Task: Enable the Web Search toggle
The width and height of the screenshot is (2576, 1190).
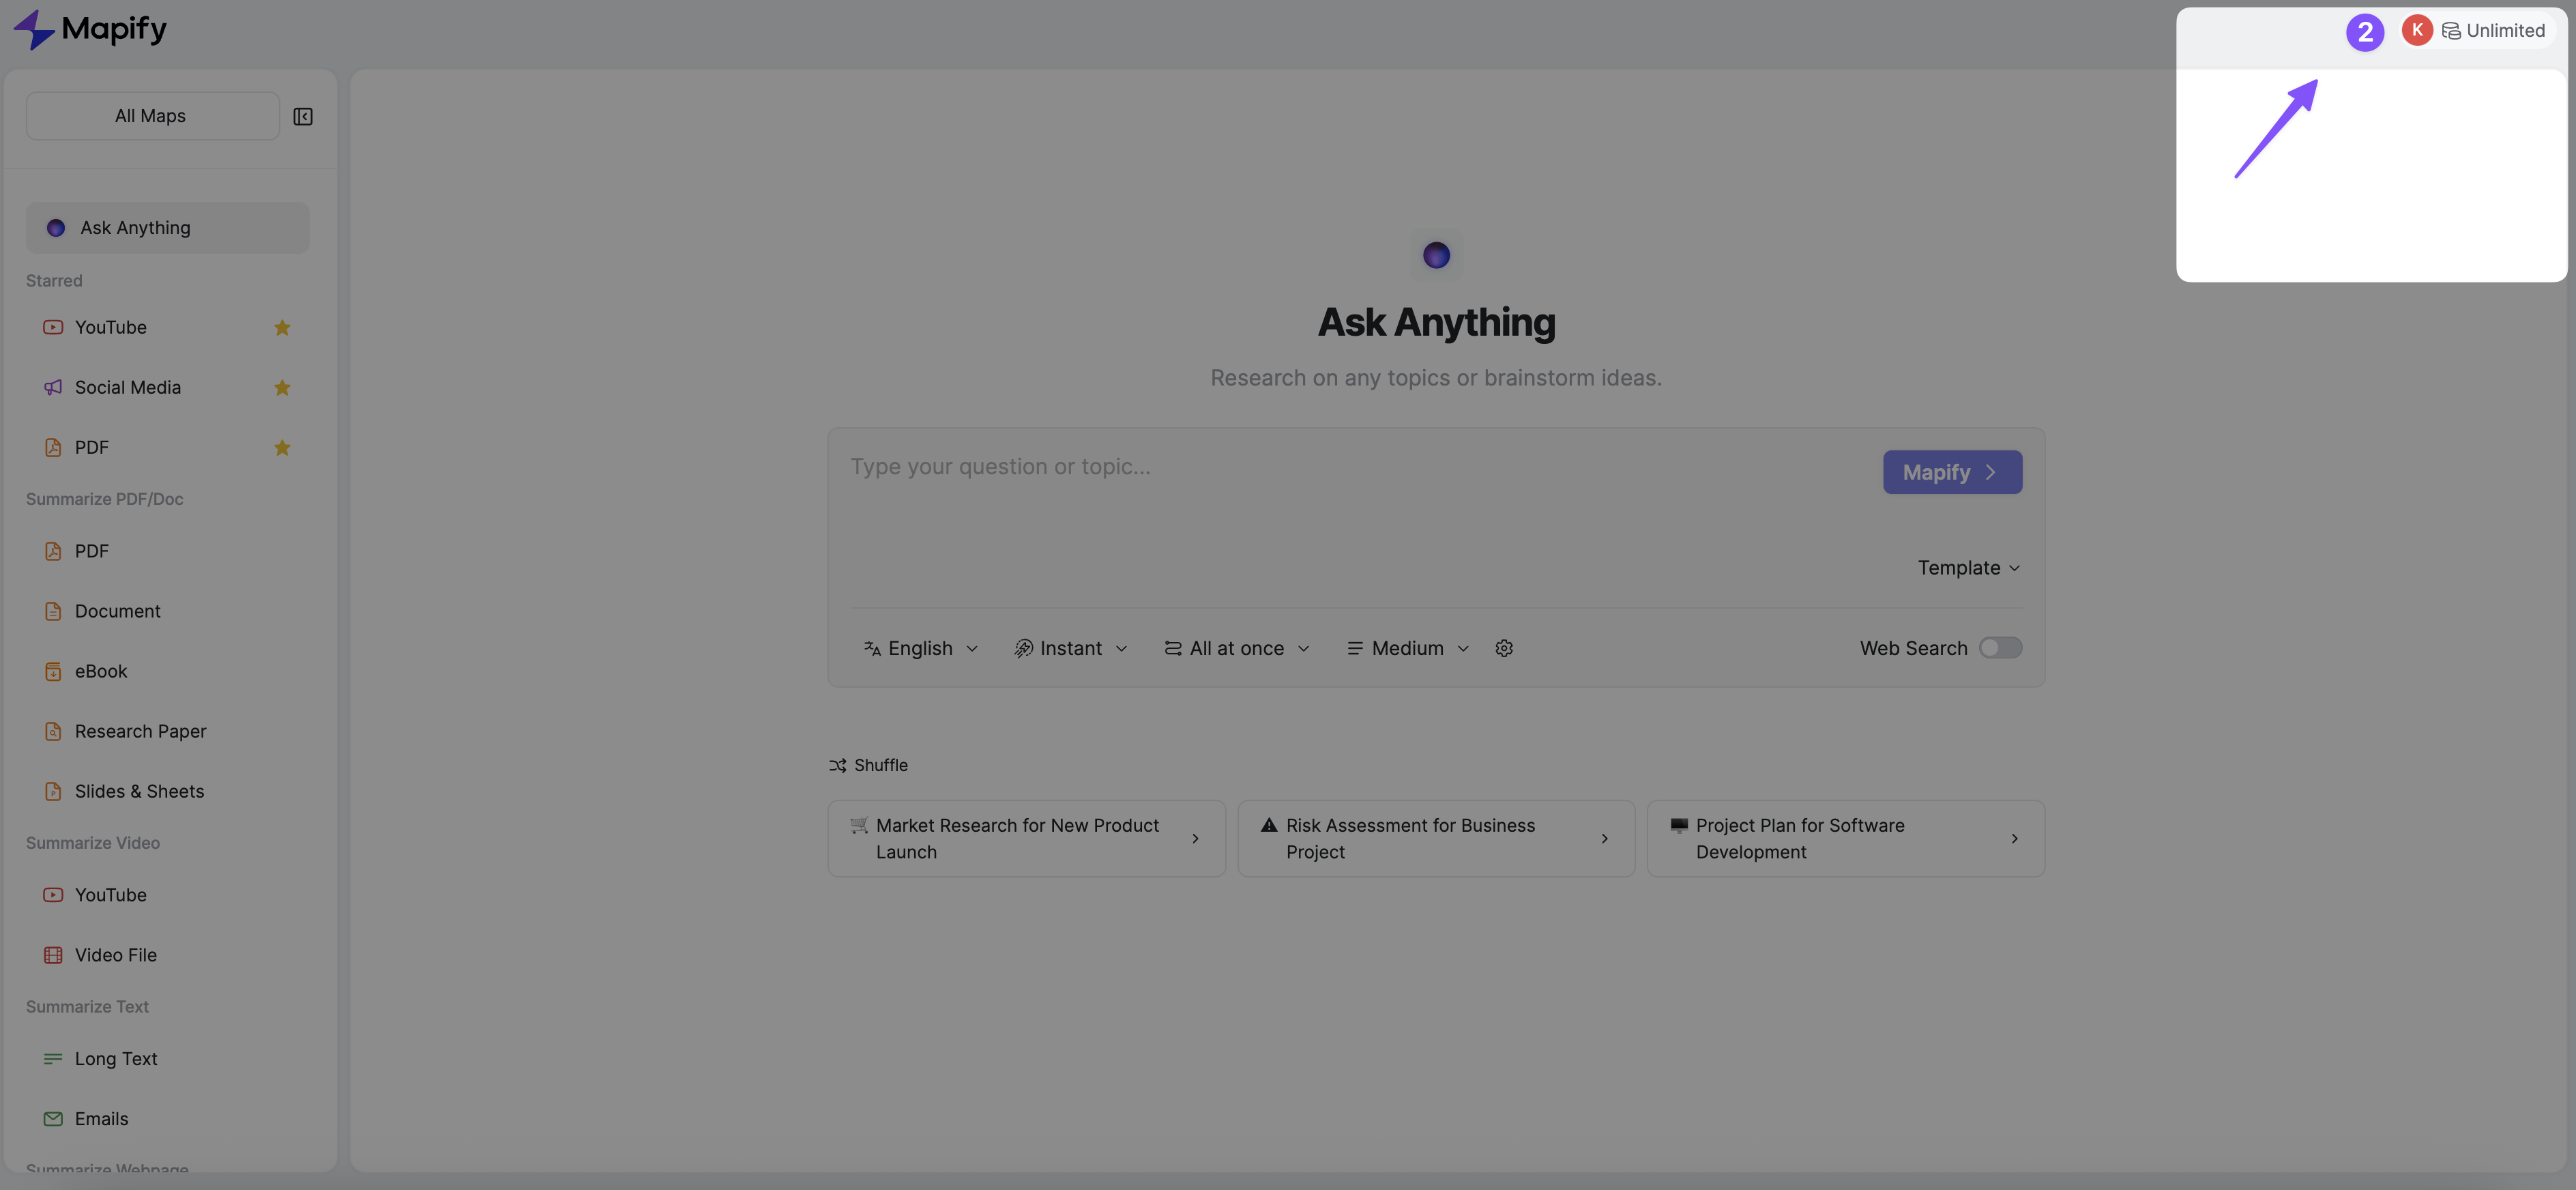Action: click(x=2000, y=648)
